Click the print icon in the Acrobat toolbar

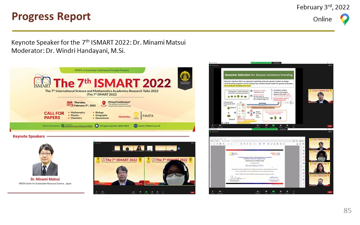click(220, 144)
